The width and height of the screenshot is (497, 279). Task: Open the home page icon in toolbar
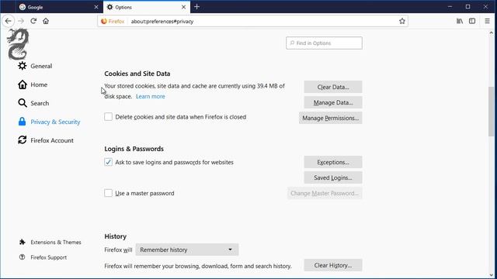(x=46, y=21)
